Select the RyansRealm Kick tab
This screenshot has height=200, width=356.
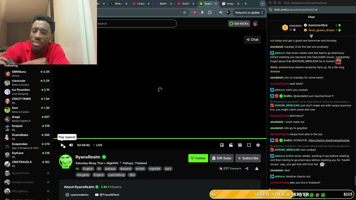(x=208, y=4)
